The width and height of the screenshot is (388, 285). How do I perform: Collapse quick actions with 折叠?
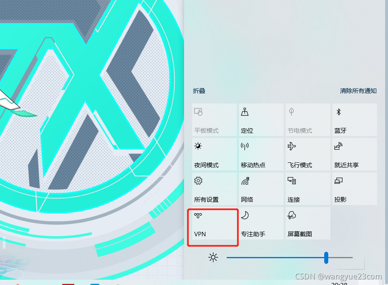point(199,91)
